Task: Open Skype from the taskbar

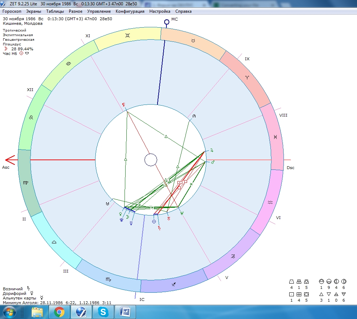Action: (103, 312)
